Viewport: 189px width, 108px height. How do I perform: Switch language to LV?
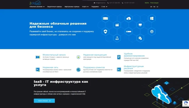coord(157,7)
